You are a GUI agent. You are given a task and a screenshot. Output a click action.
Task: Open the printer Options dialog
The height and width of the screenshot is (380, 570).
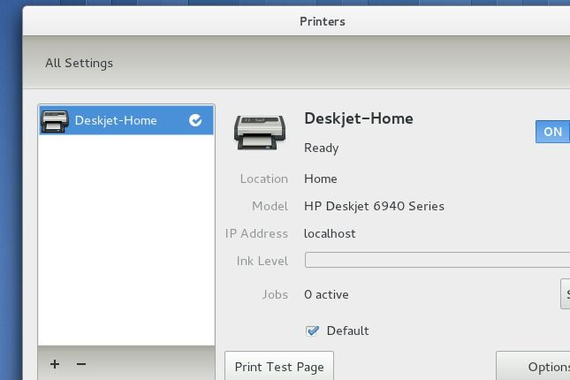point(539,367)
